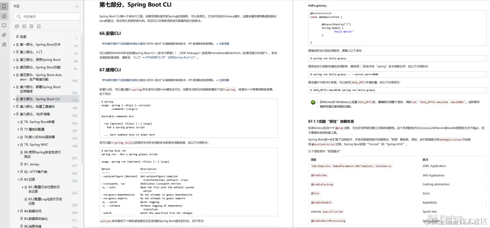The image size is (490, 228).
Task: Go to 第八部分 构建工具插件 bookmark
Action: (x=38, y=106)
